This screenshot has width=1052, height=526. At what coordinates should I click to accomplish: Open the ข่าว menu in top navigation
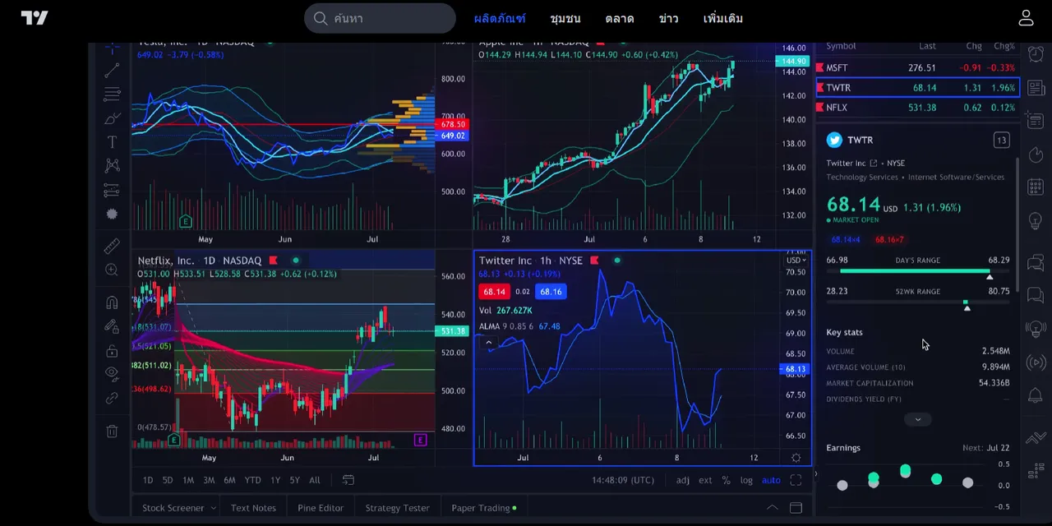(668, 18)
